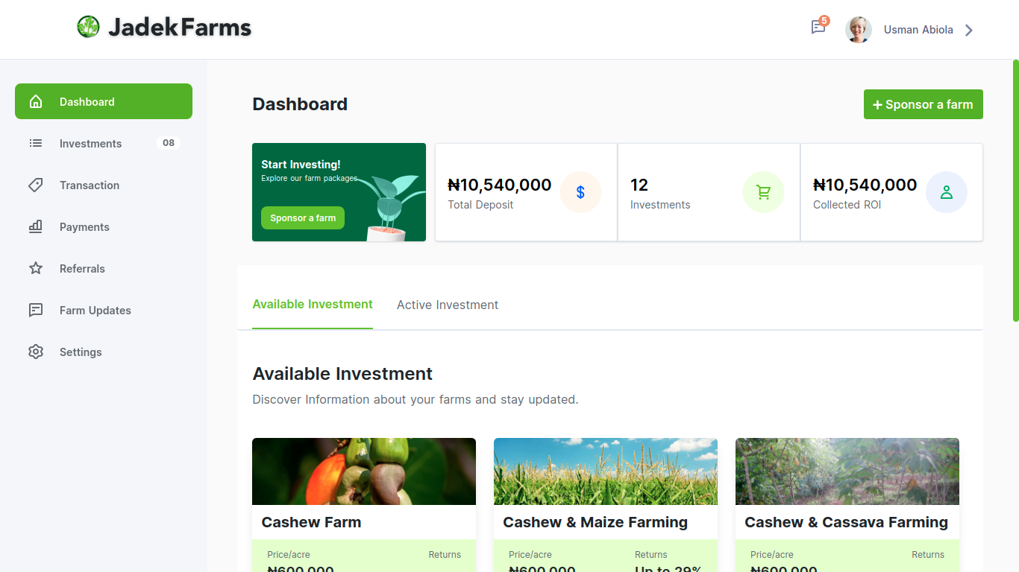This screenshot has width=1019, height=572.
Task: Click the Referrals star icon
Action: [36, 268]
